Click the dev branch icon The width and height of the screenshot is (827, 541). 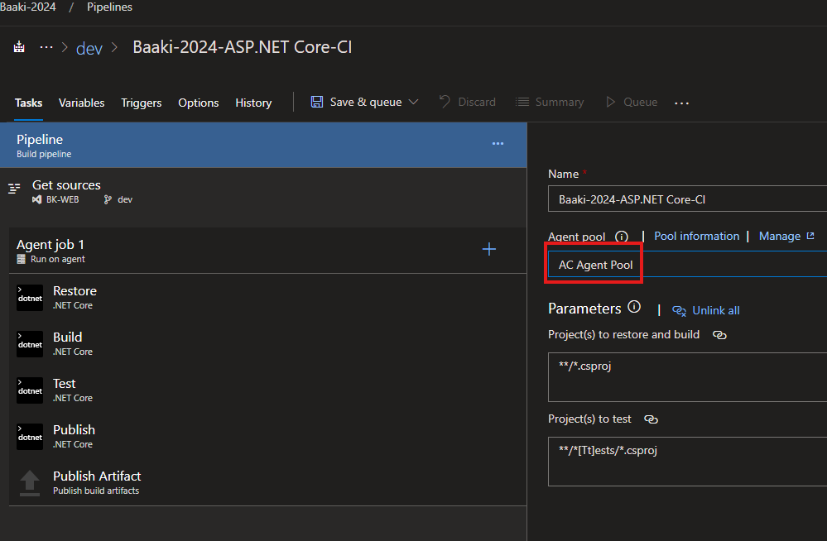(108, 199)
